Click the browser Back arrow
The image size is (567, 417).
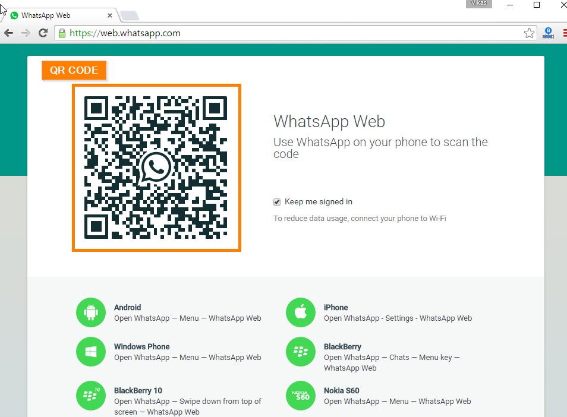9,33
